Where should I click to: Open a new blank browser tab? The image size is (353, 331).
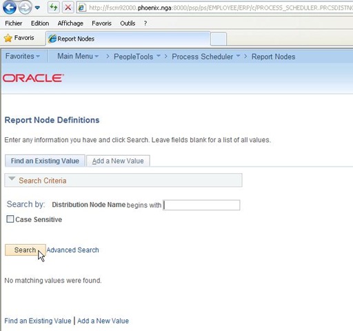(x=219, y=39)
